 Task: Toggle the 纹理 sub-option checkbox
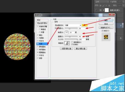39,32
